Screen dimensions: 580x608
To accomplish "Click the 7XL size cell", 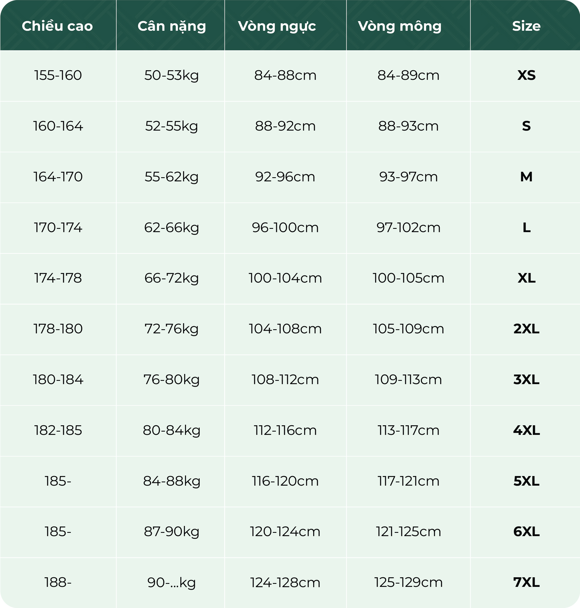I will pos(526,582).
